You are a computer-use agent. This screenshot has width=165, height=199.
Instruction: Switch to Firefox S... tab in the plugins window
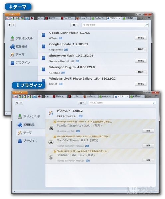(x=83, y=18)
